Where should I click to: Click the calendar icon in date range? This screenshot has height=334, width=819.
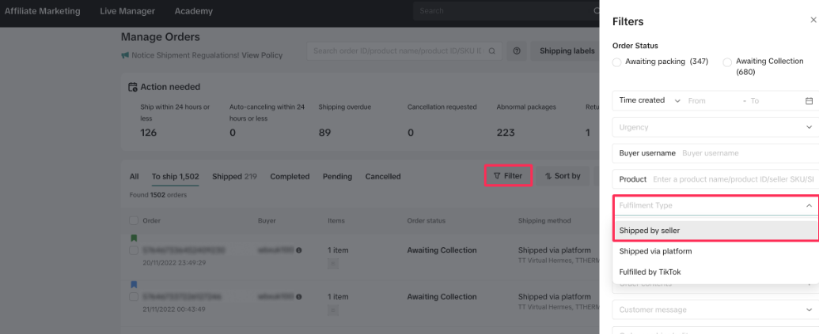809,101
